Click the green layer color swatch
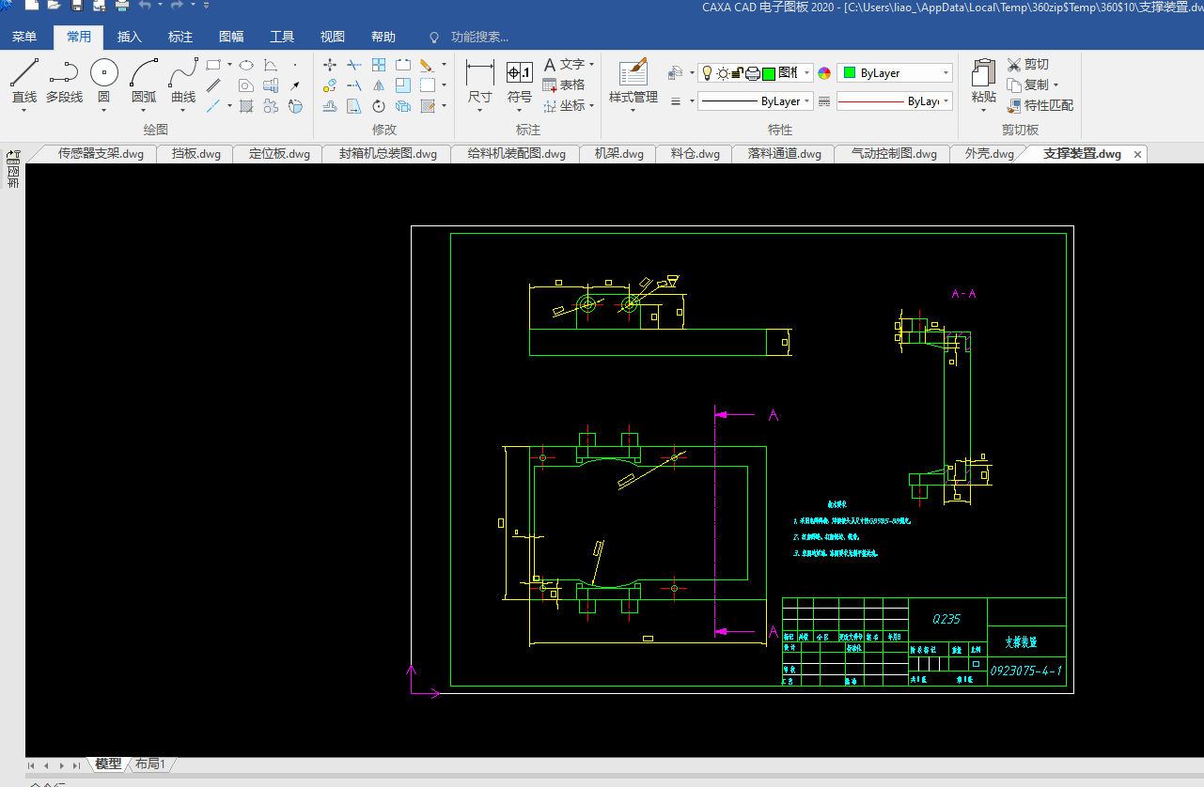 point(768,73)
